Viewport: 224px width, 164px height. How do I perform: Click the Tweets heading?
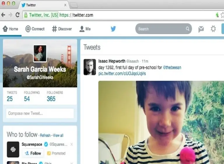(x=92, y=47)
